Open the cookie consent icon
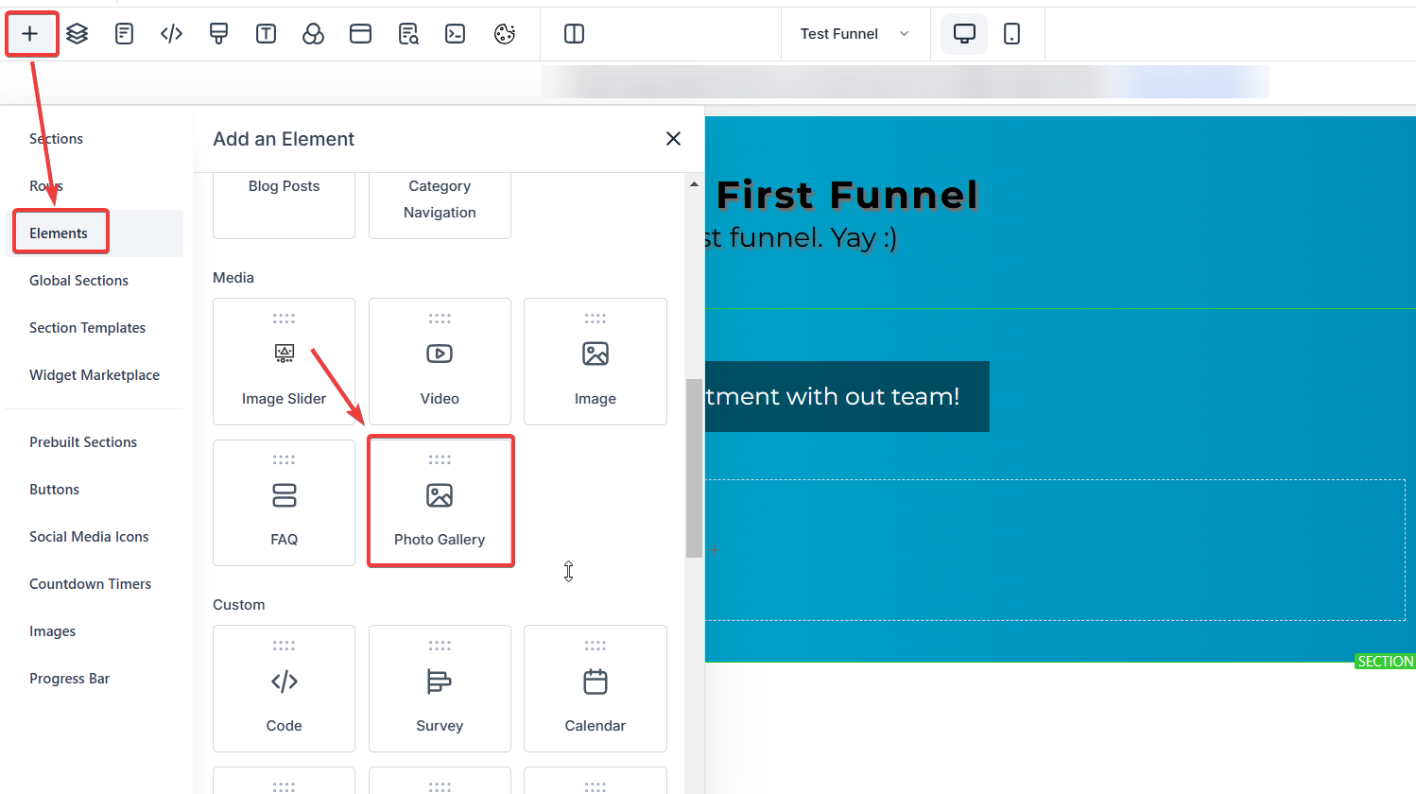 (505, 34)
